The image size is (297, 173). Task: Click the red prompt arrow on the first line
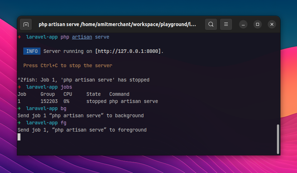tap(19, 37)
